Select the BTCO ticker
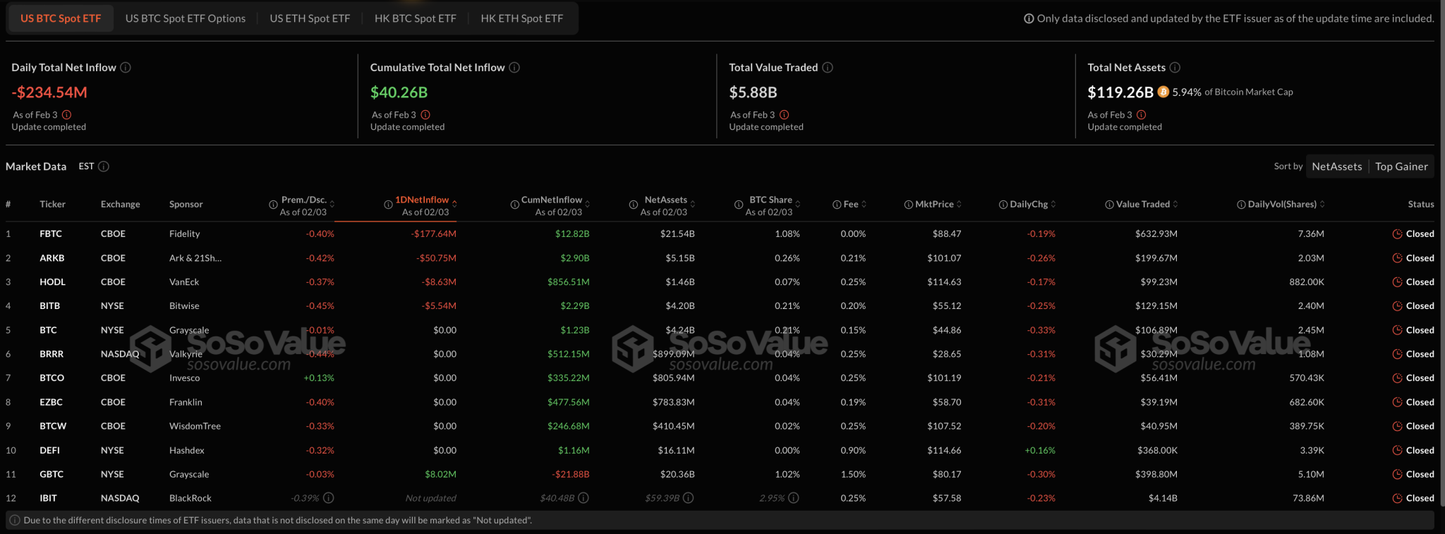Viewport: 1445px width, 534px height. pos(52,378)
